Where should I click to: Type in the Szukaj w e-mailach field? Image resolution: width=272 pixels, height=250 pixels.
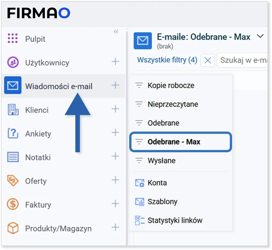coord(243,60)
